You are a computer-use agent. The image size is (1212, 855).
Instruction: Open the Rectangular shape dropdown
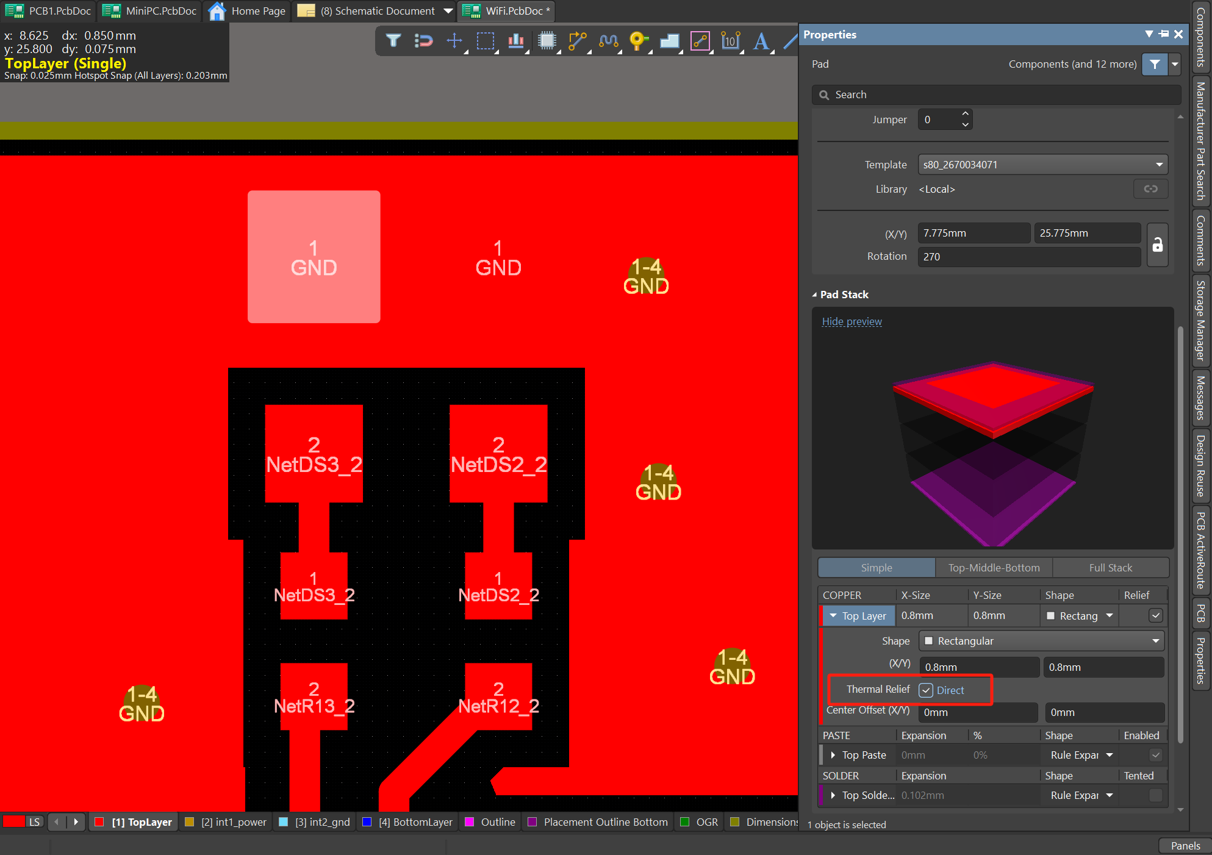pos(1155,641)
